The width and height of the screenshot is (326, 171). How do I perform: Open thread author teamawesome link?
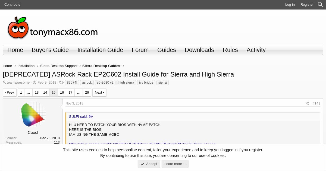[x=18, y=83]
